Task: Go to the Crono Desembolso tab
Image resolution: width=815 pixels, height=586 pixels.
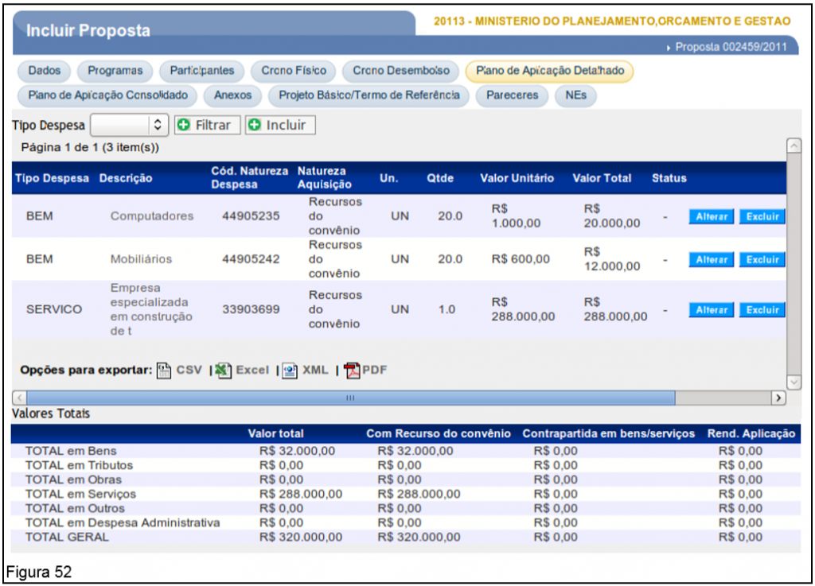Action: click(x=401, y=71)
